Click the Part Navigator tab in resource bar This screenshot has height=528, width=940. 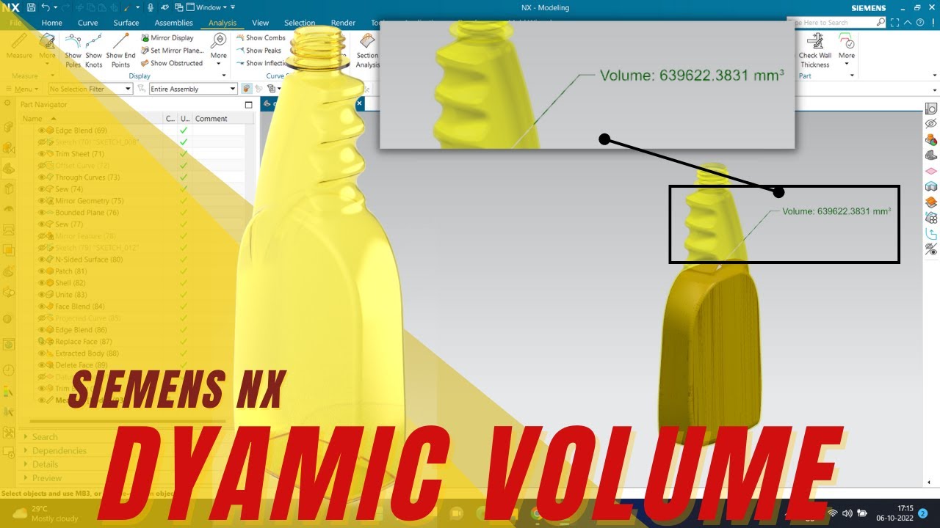click(x=9, y=168)
